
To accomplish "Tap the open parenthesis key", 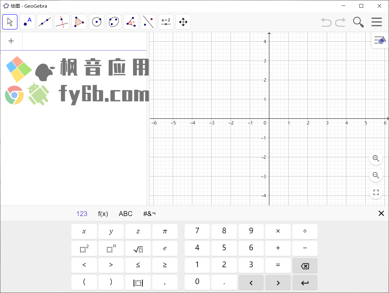I will coord(84,282).
